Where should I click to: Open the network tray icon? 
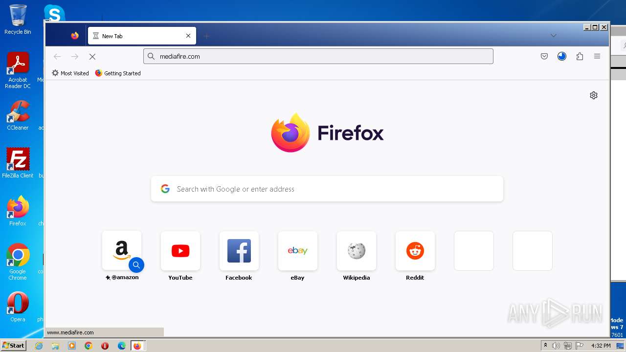(568, 346)
